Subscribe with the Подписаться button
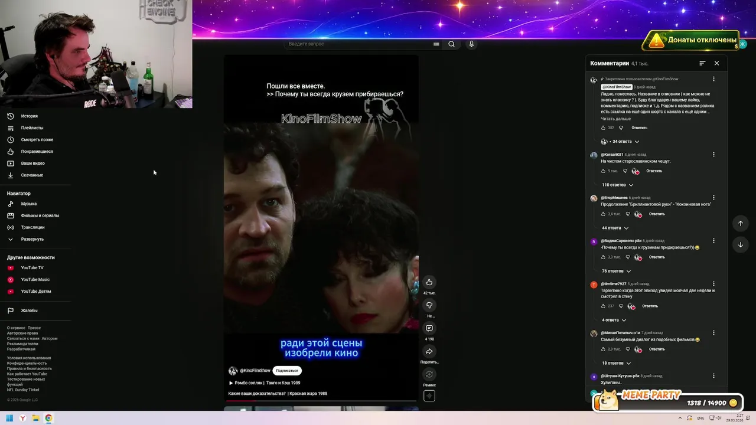Image resolution: width=756 pixels, height=425 pixels. click(x=287, y=371)
